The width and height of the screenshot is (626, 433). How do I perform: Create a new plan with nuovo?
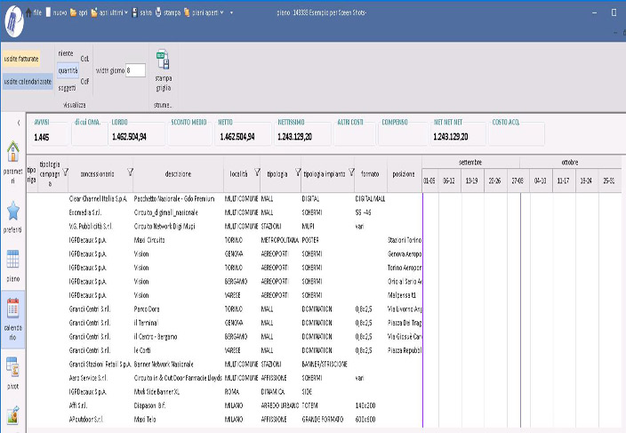click(57, 13)
